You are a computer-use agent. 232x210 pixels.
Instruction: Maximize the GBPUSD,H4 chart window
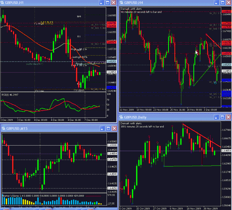point(223,3)
